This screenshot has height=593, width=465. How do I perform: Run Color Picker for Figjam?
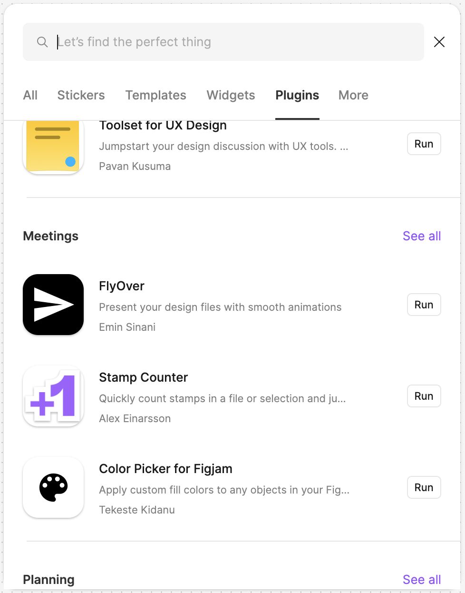point(424,487)
